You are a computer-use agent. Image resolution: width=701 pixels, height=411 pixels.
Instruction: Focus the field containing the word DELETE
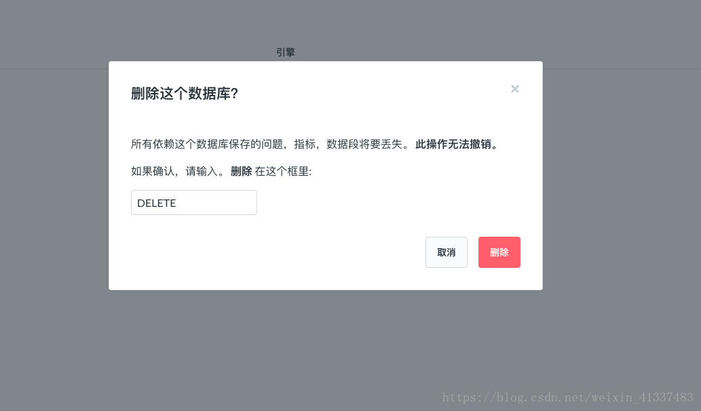pos(194,202)
